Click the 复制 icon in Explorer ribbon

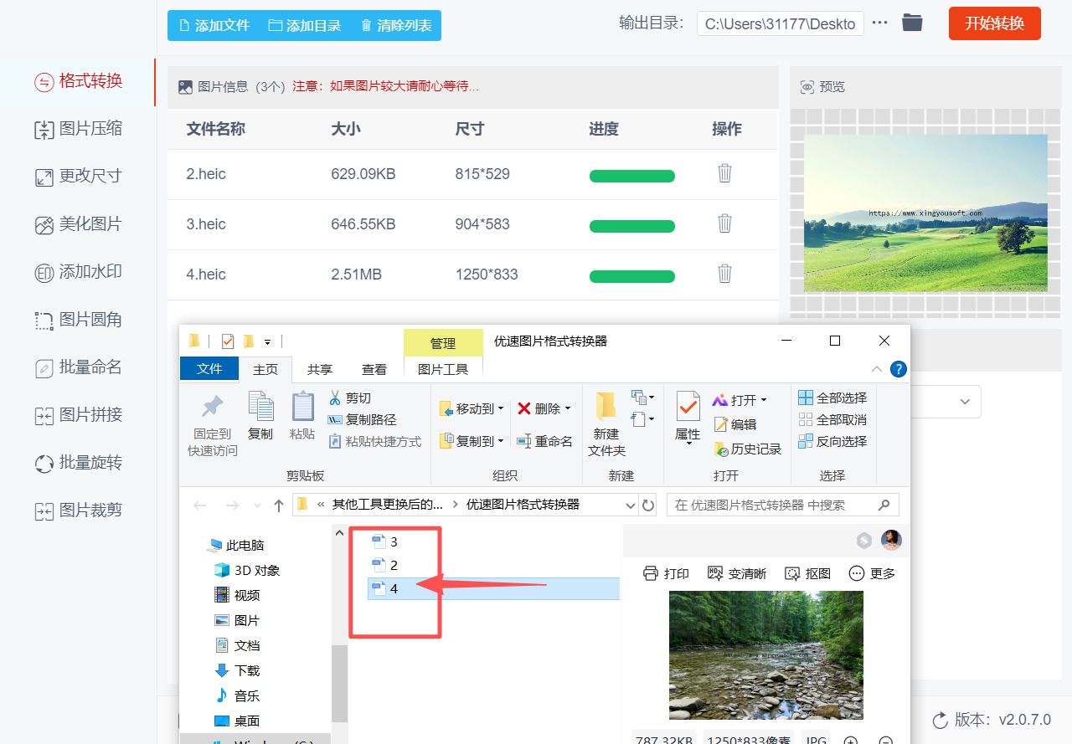pyautogui.click(x=260, y=416)
